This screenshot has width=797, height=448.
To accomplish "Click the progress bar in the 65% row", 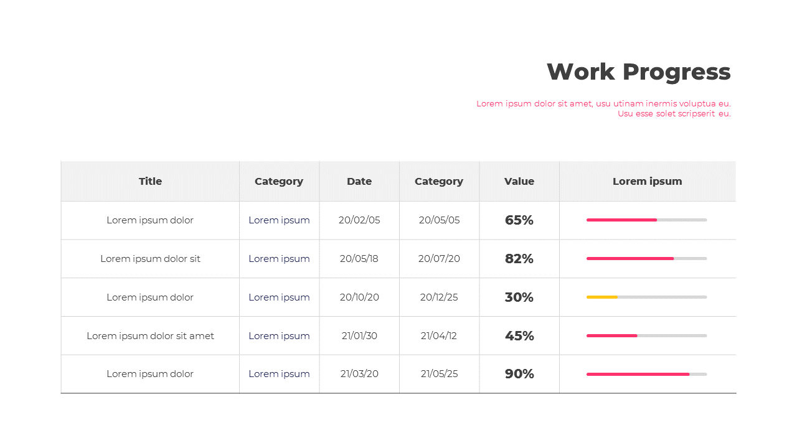I will [x=646, y=220].
